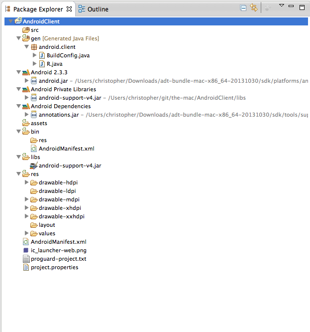This screenshot has height=332, width=310.
Task: Select the BuildConfig.java label
Action: coord(68,55)
